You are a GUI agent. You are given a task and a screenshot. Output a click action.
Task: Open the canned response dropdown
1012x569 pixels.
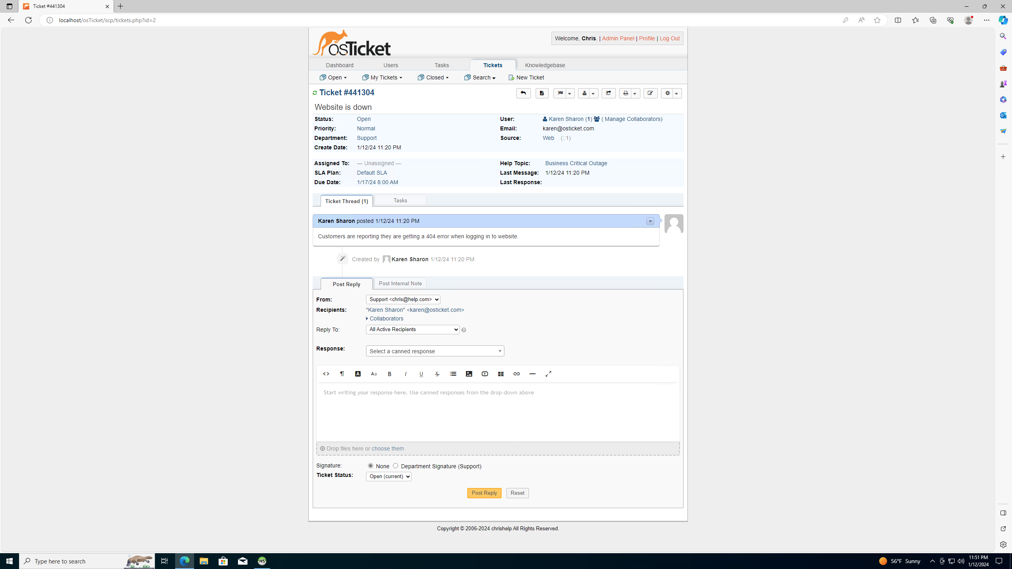(435, 351)
